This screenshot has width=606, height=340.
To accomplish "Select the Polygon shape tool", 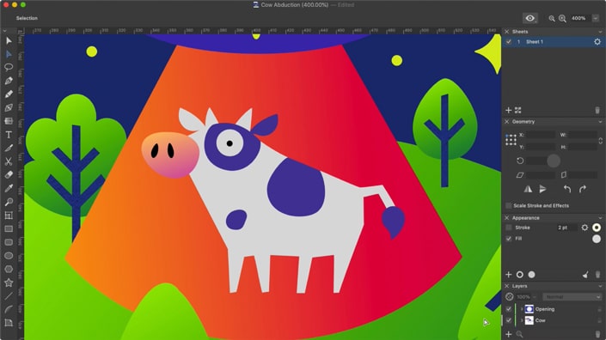I will tap(9, 270).
